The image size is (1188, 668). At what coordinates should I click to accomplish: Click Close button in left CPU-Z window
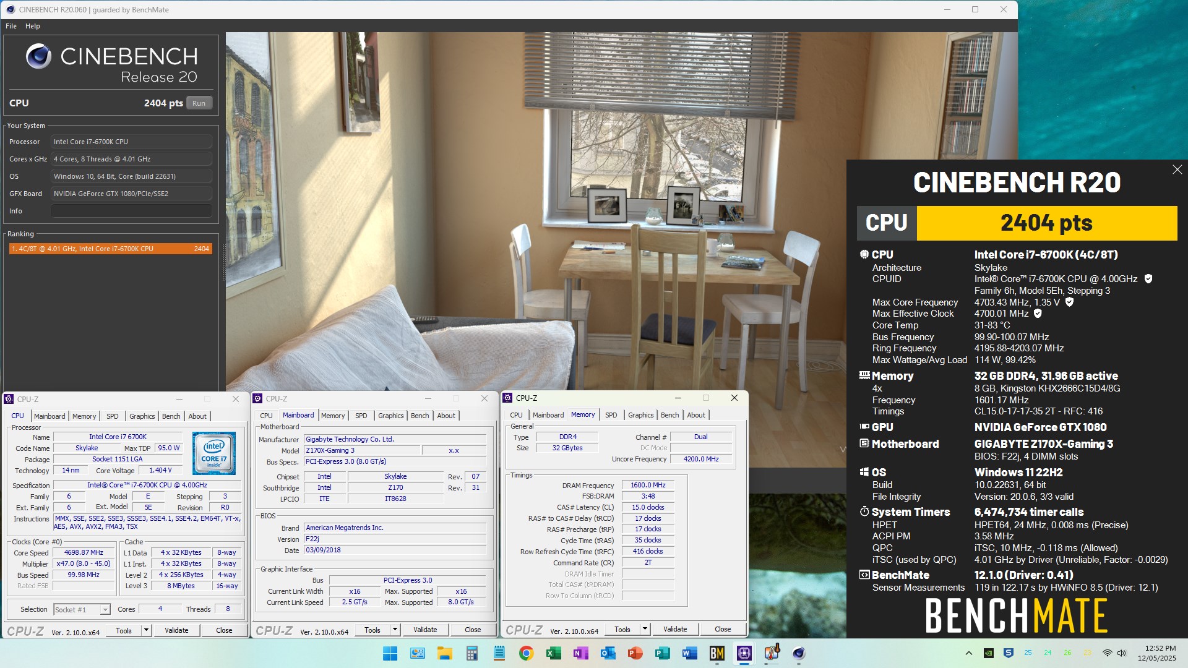pyautogui.click(x=224, y=630)
